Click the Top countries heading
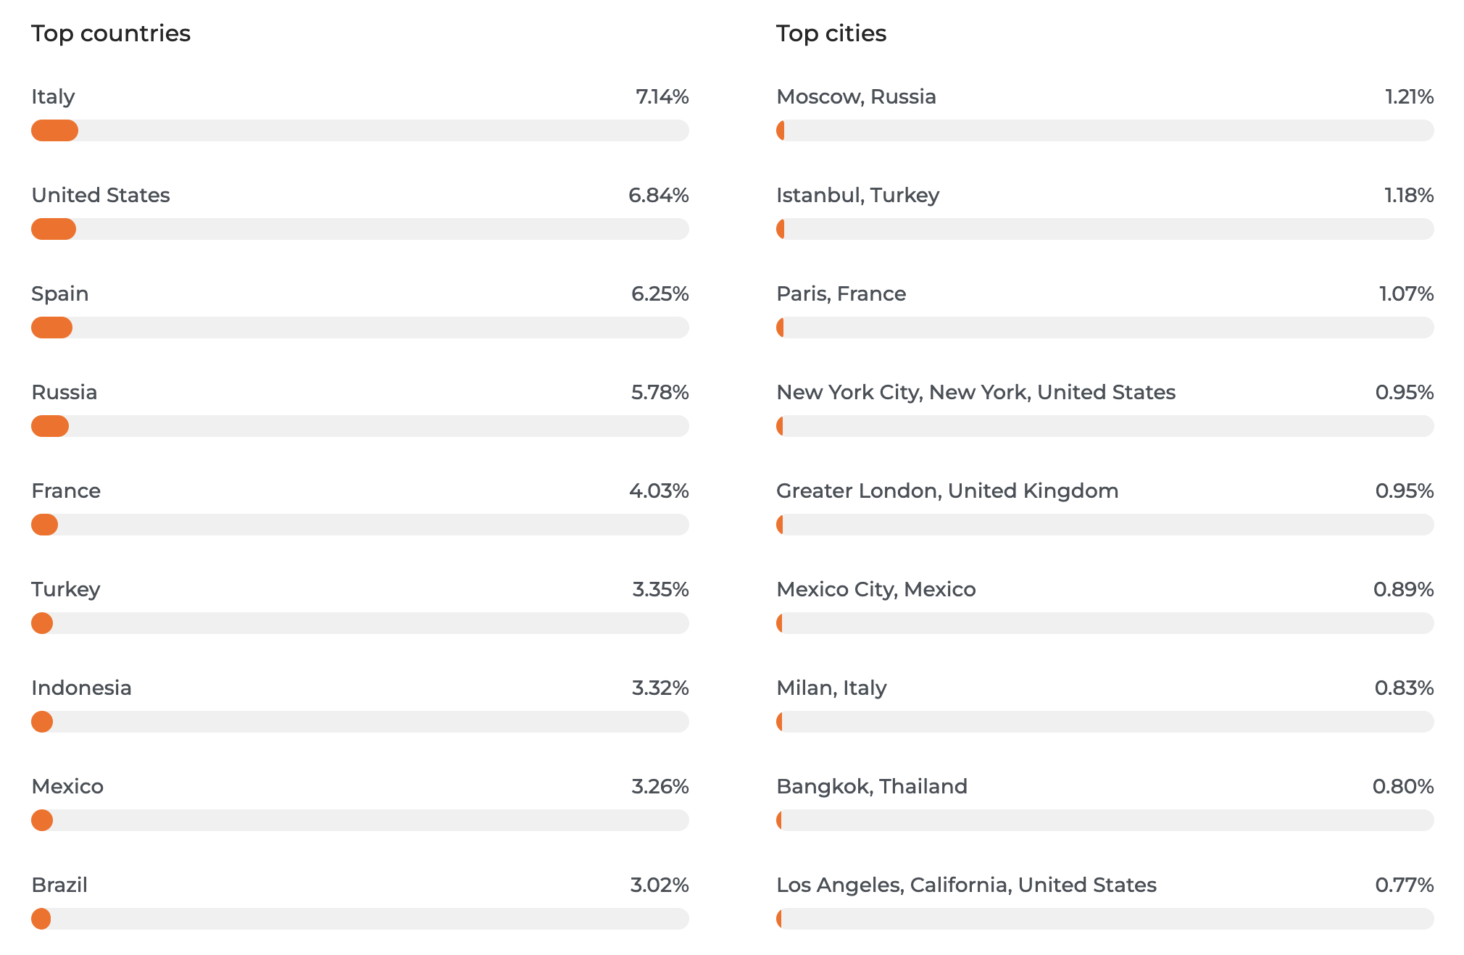Screen dimensions: 1464x955 [111, 33]
